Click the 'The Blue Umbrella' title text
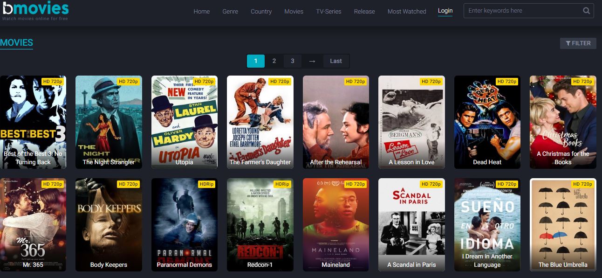Image resolution: width=602 pixels, height=278 pixels. point(563,265)
